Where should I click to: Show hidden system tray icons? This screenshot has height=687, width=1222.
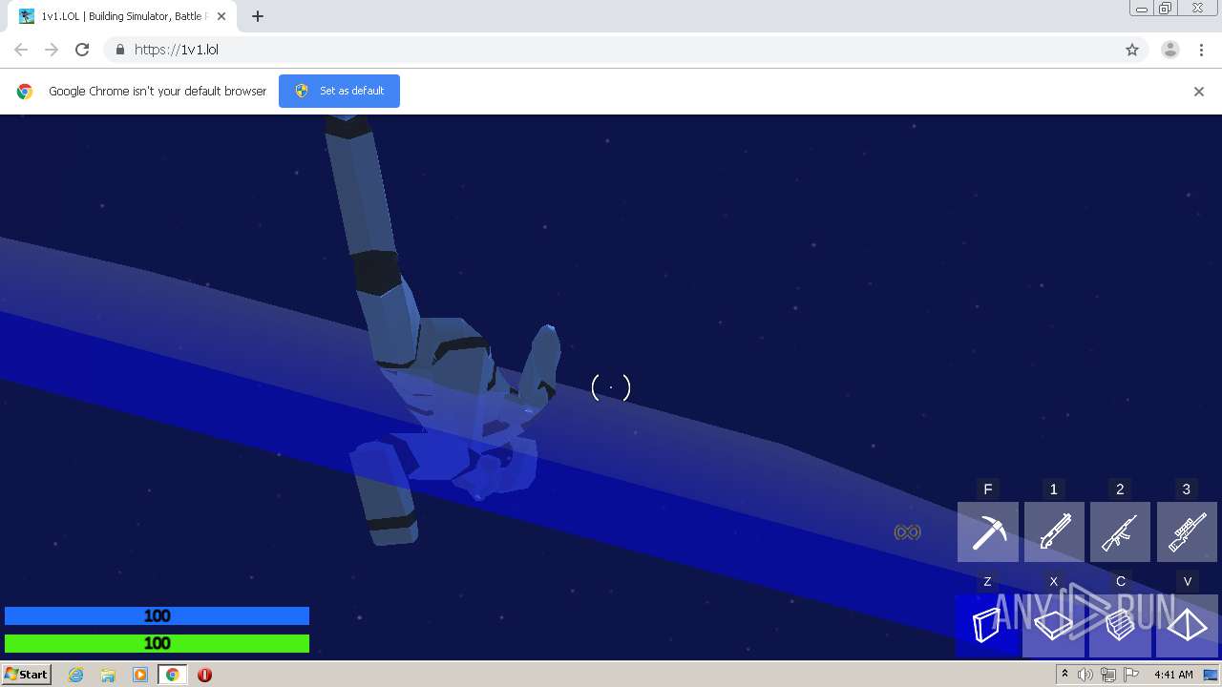click(x=1064, y=675)
